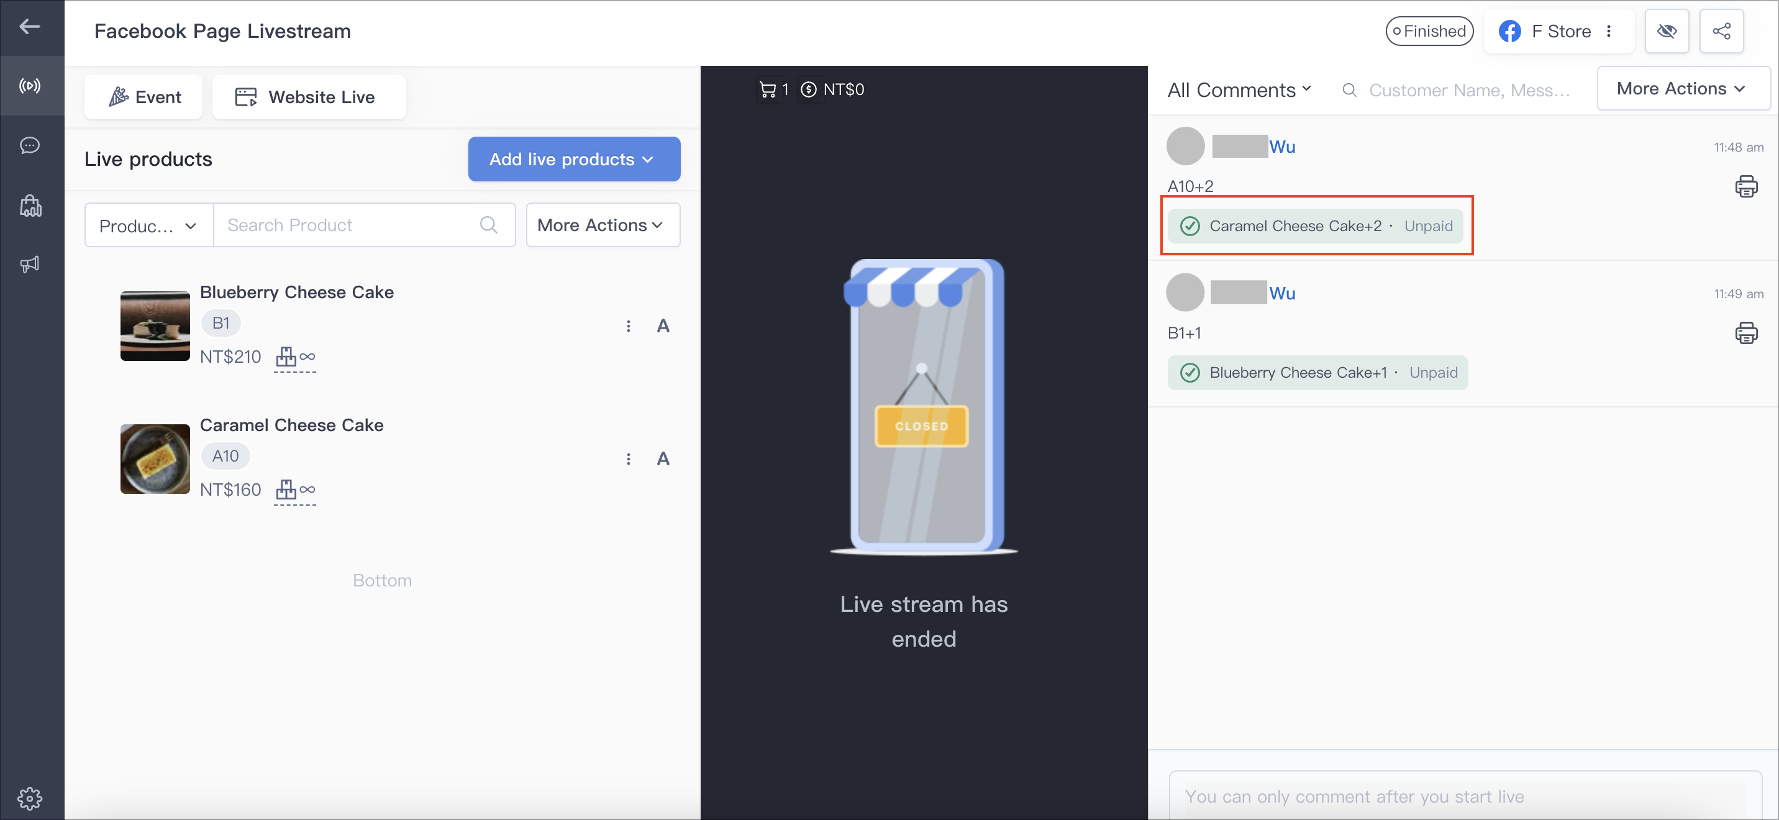Toggle the hide-eye visibility button

click(1667, 31)
